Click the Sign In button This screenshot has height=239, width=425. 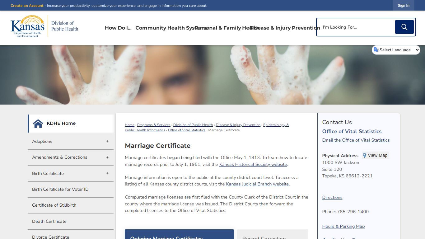[x=404, y=5]
